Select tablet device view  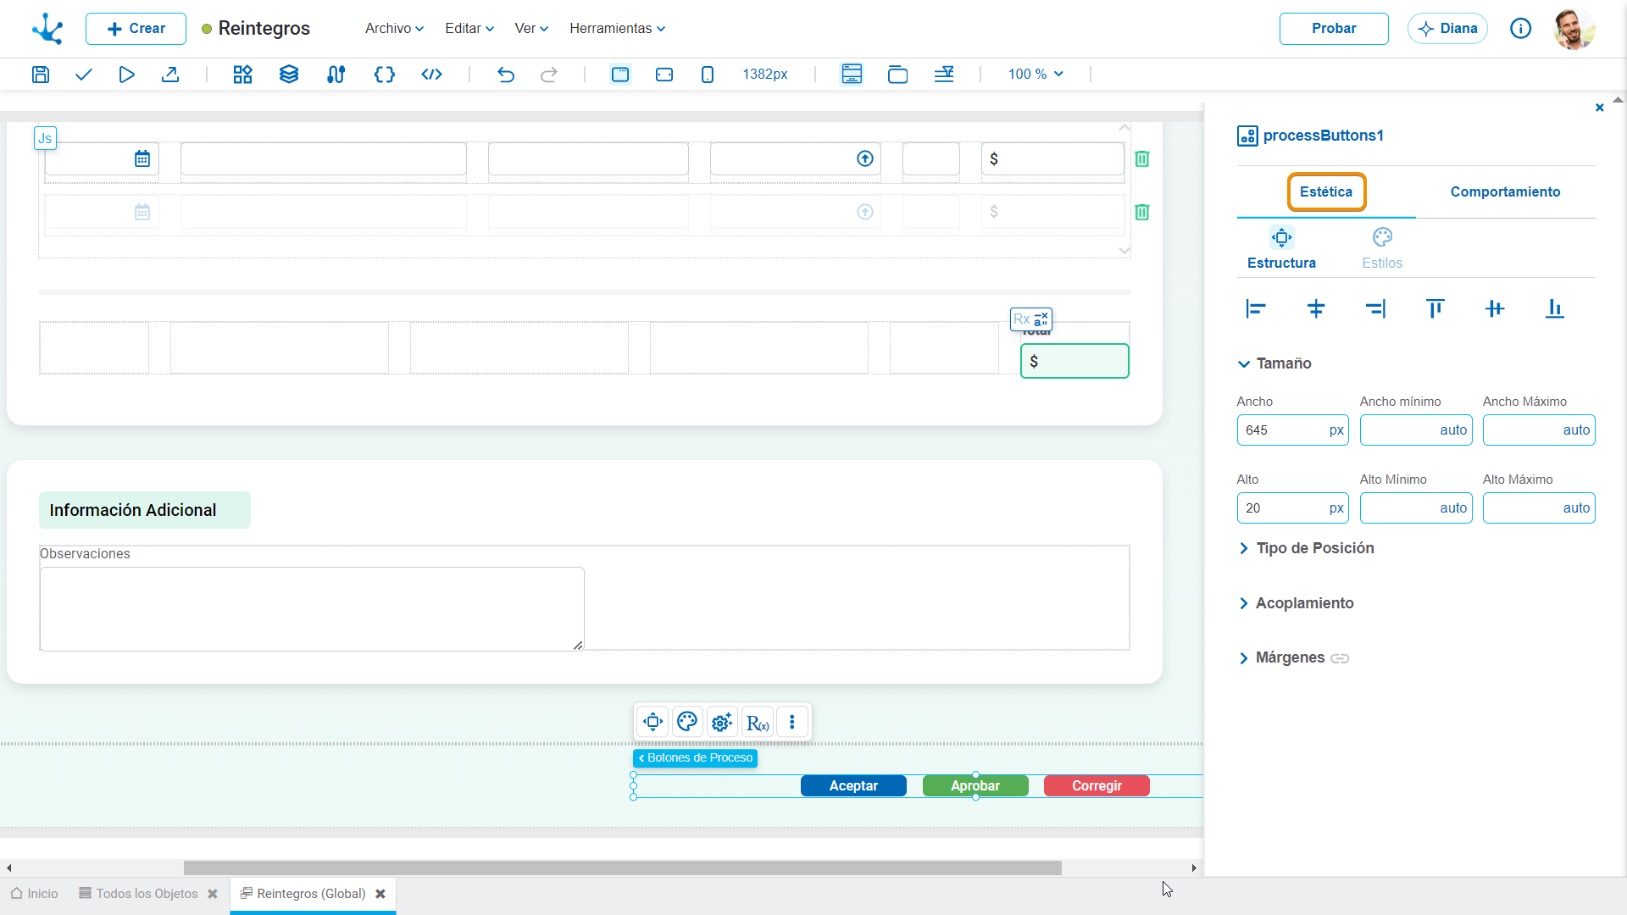click(x=664, y=75)
